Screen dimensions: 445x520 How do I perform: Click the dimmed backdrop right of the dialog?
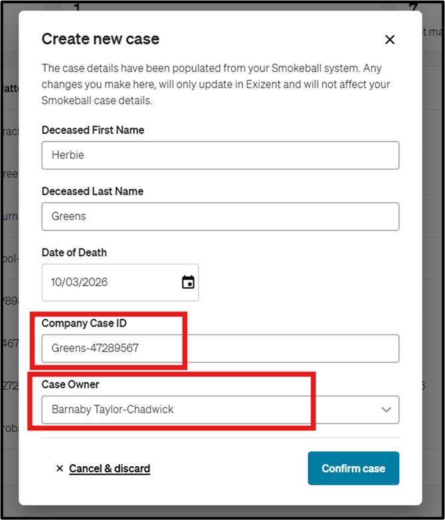click(433, 266)
